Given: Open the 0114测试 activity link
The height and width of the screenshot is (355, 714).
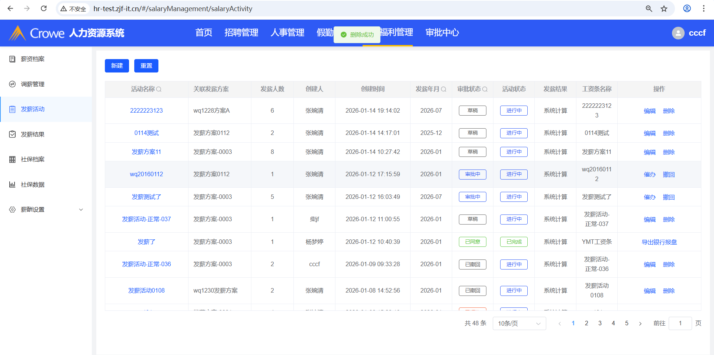Looking at the screenshot, I should pyautogui.click(x=147, y=133).
